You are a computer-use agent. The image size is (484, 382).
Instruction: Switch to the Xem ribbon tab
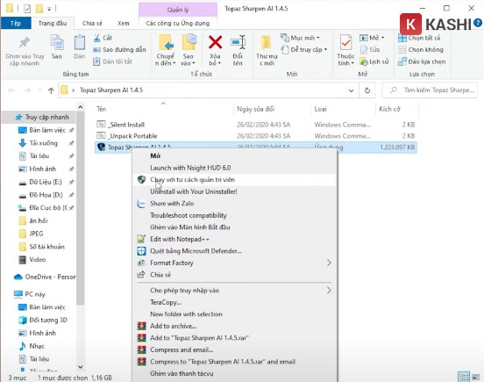[124, 23]
